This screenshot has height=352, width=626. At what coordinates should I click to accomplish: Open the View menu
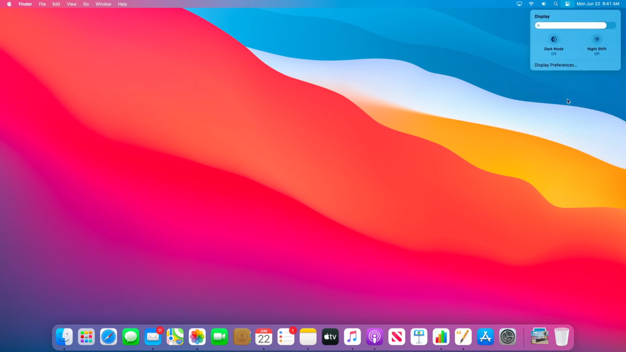(x=71, y=4)
